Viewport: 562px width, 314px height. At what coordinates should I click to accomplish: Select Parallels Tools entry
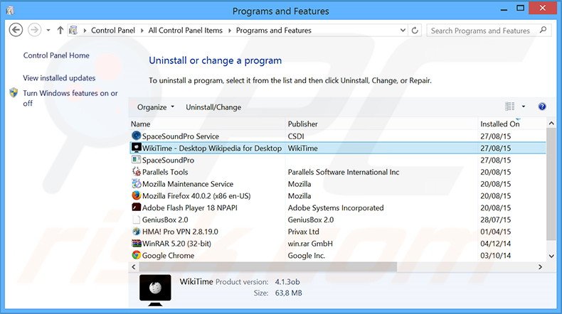click(x=165, y=172)
